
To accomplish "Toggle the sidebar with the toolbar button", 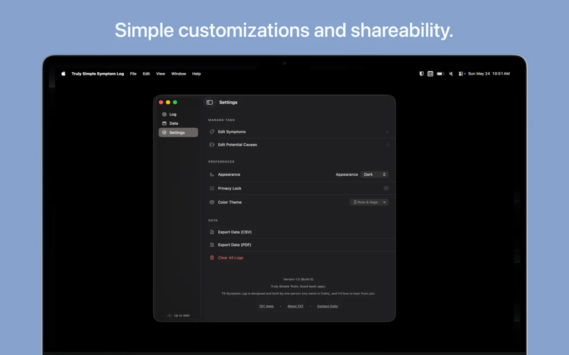I will pyautogui.click(x=210, y=103).
